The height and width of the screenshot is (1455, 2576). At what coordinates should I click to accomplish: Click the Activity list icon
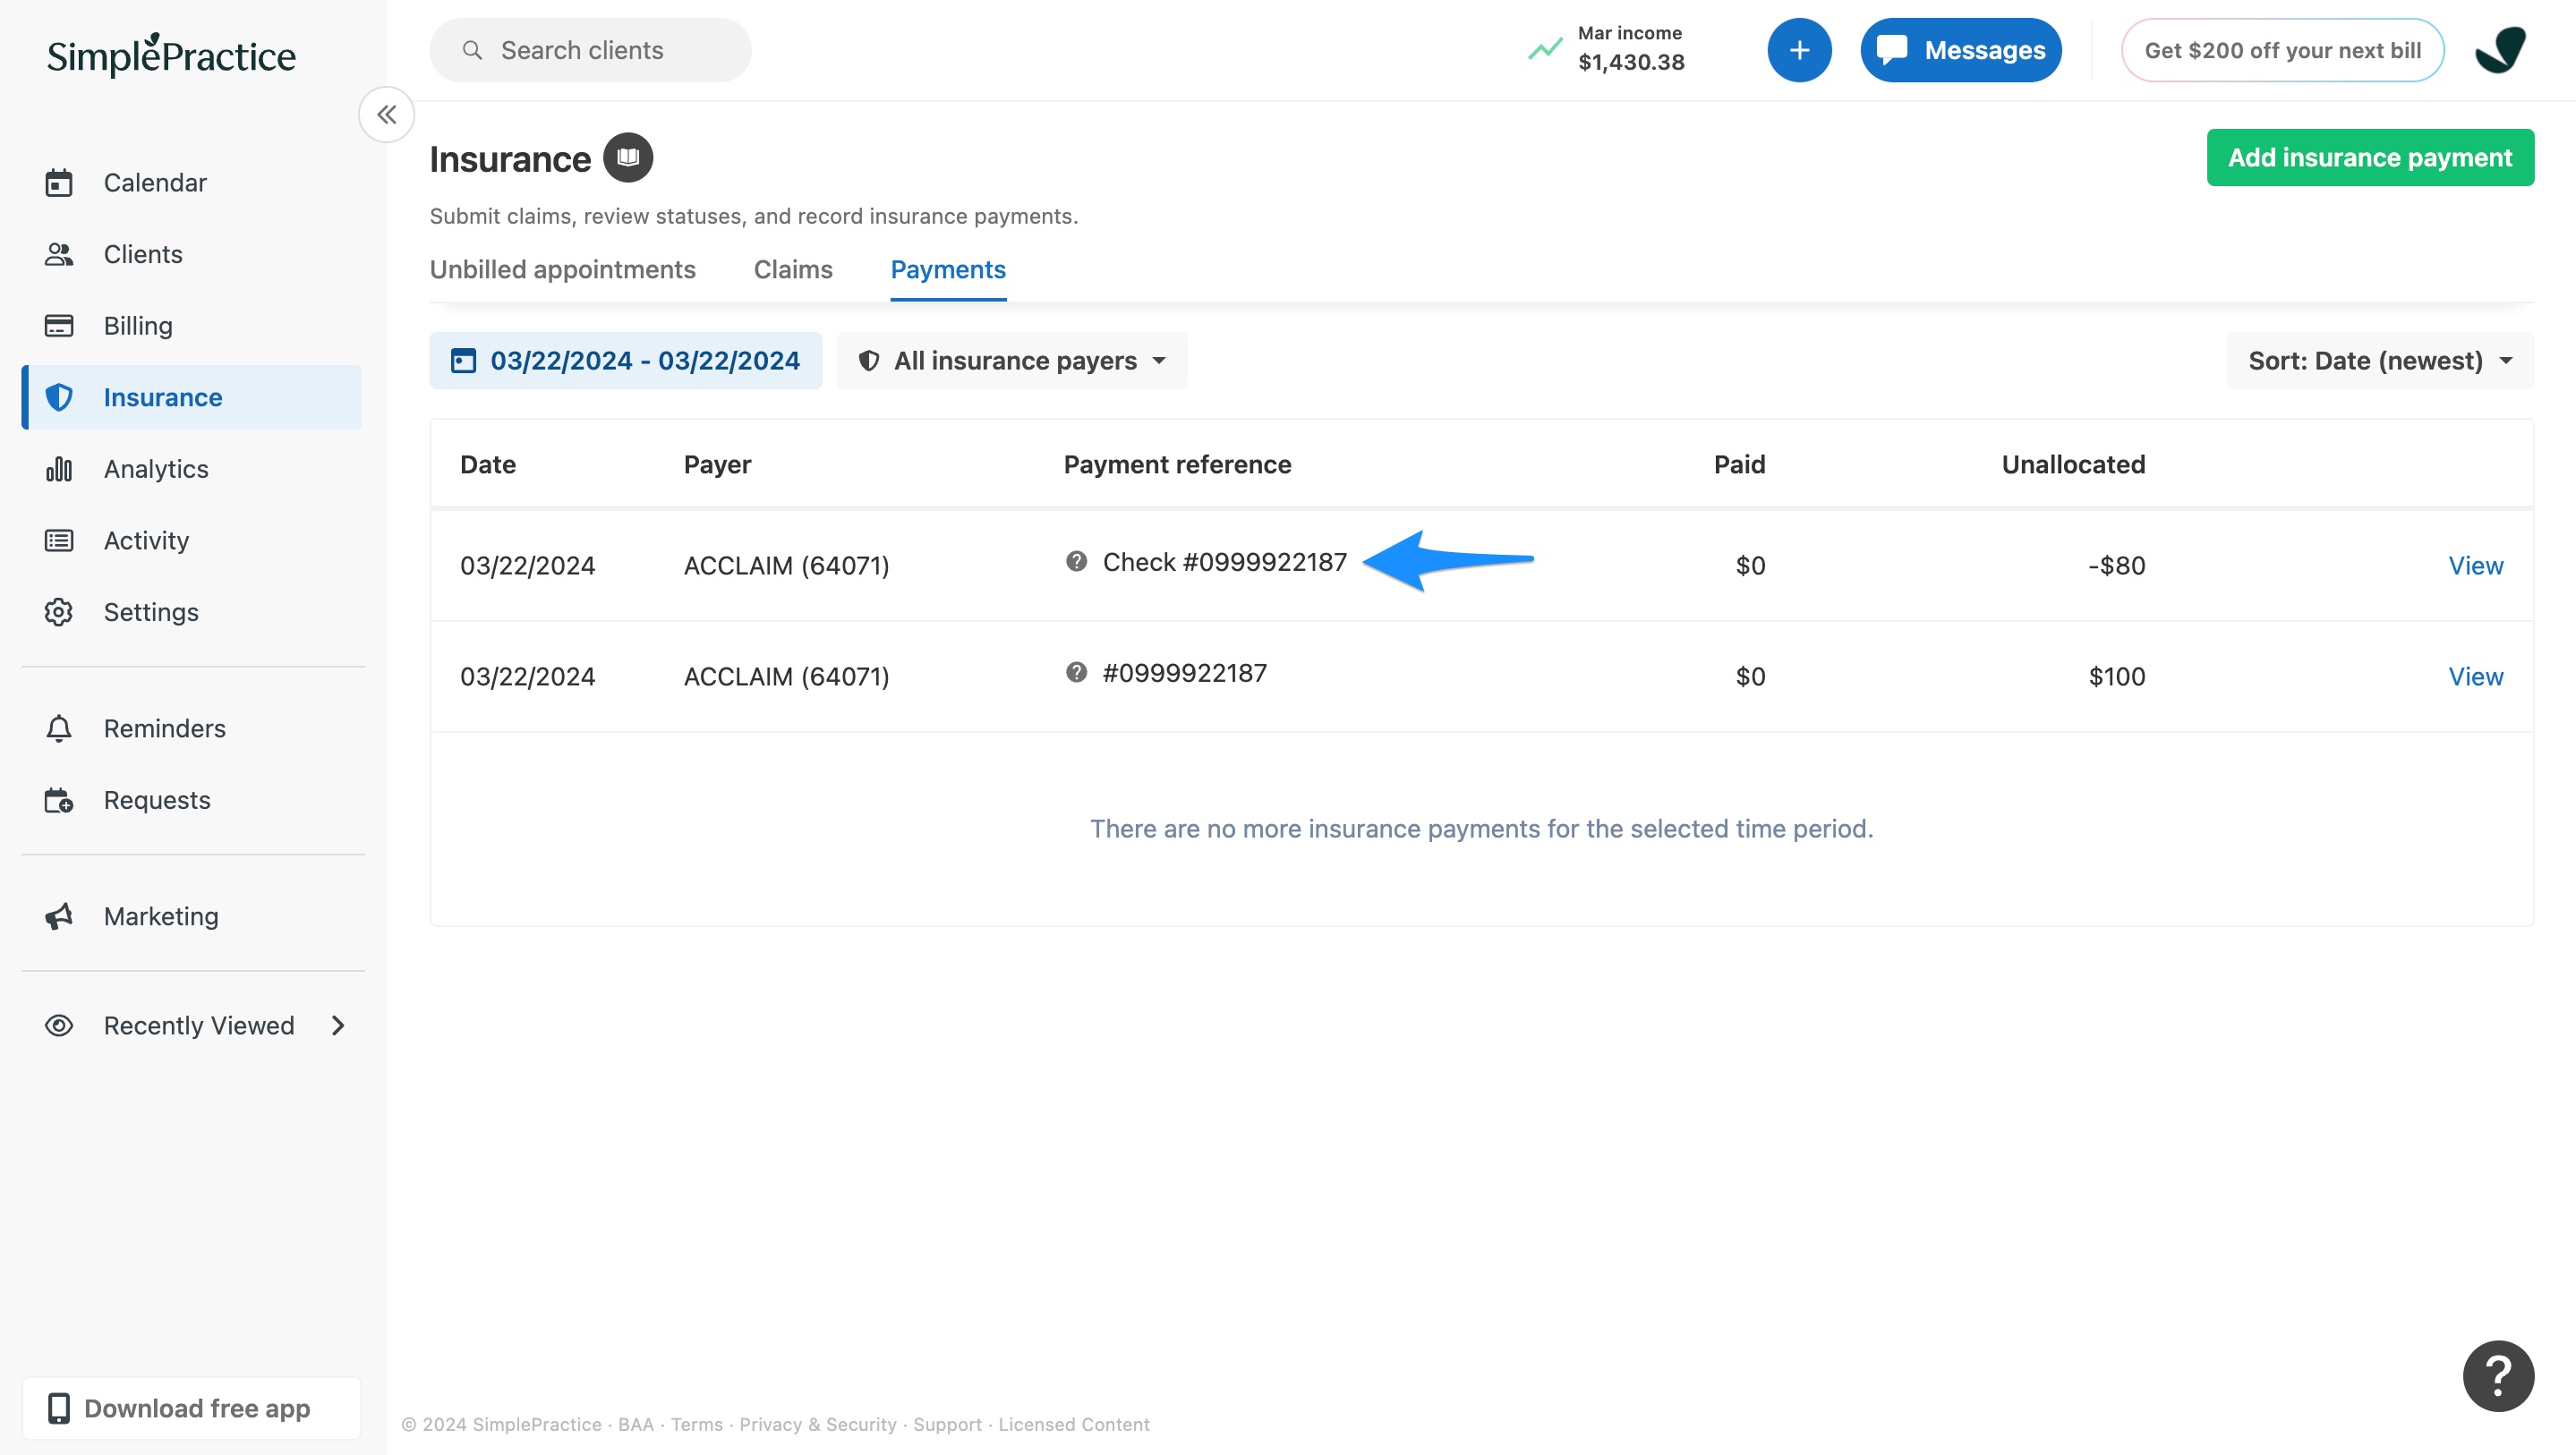coord(59,541)
